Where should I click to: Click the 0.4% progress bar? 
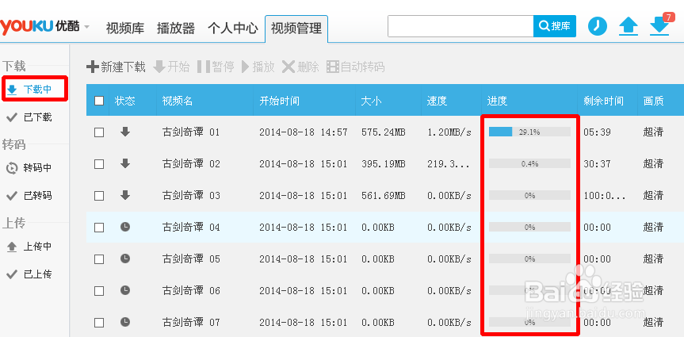coord(529,163)
